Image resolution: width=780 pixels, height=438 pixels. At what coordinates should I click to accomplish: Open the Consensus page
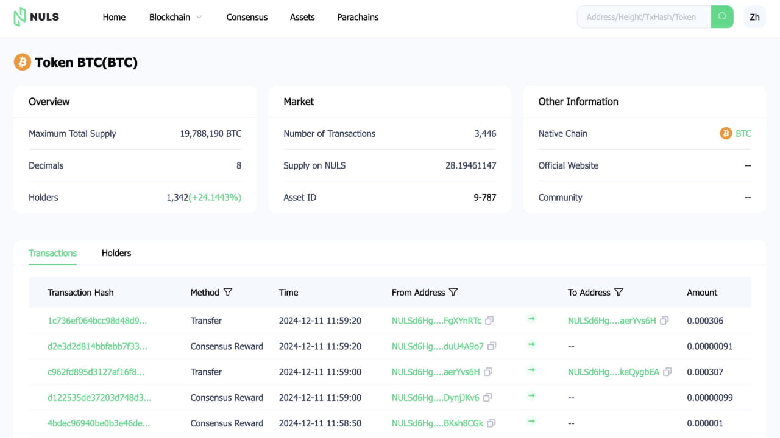247,17
